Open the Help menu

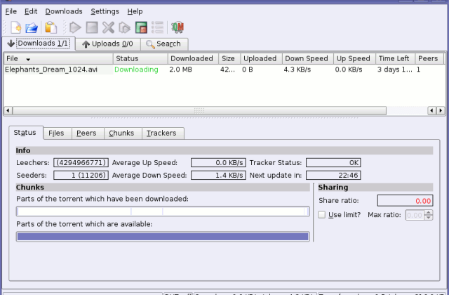pyautogui.click(x=135, y=11)
